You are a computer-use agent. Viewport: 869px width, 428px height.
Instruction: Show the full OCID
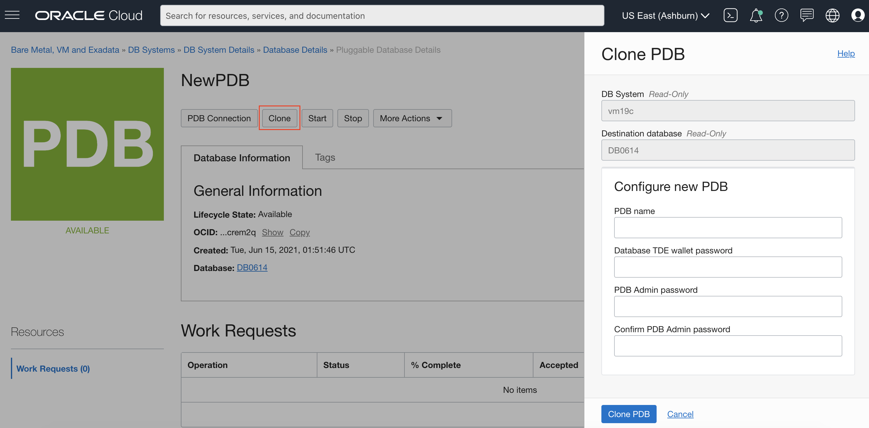(x=272, y=232)
